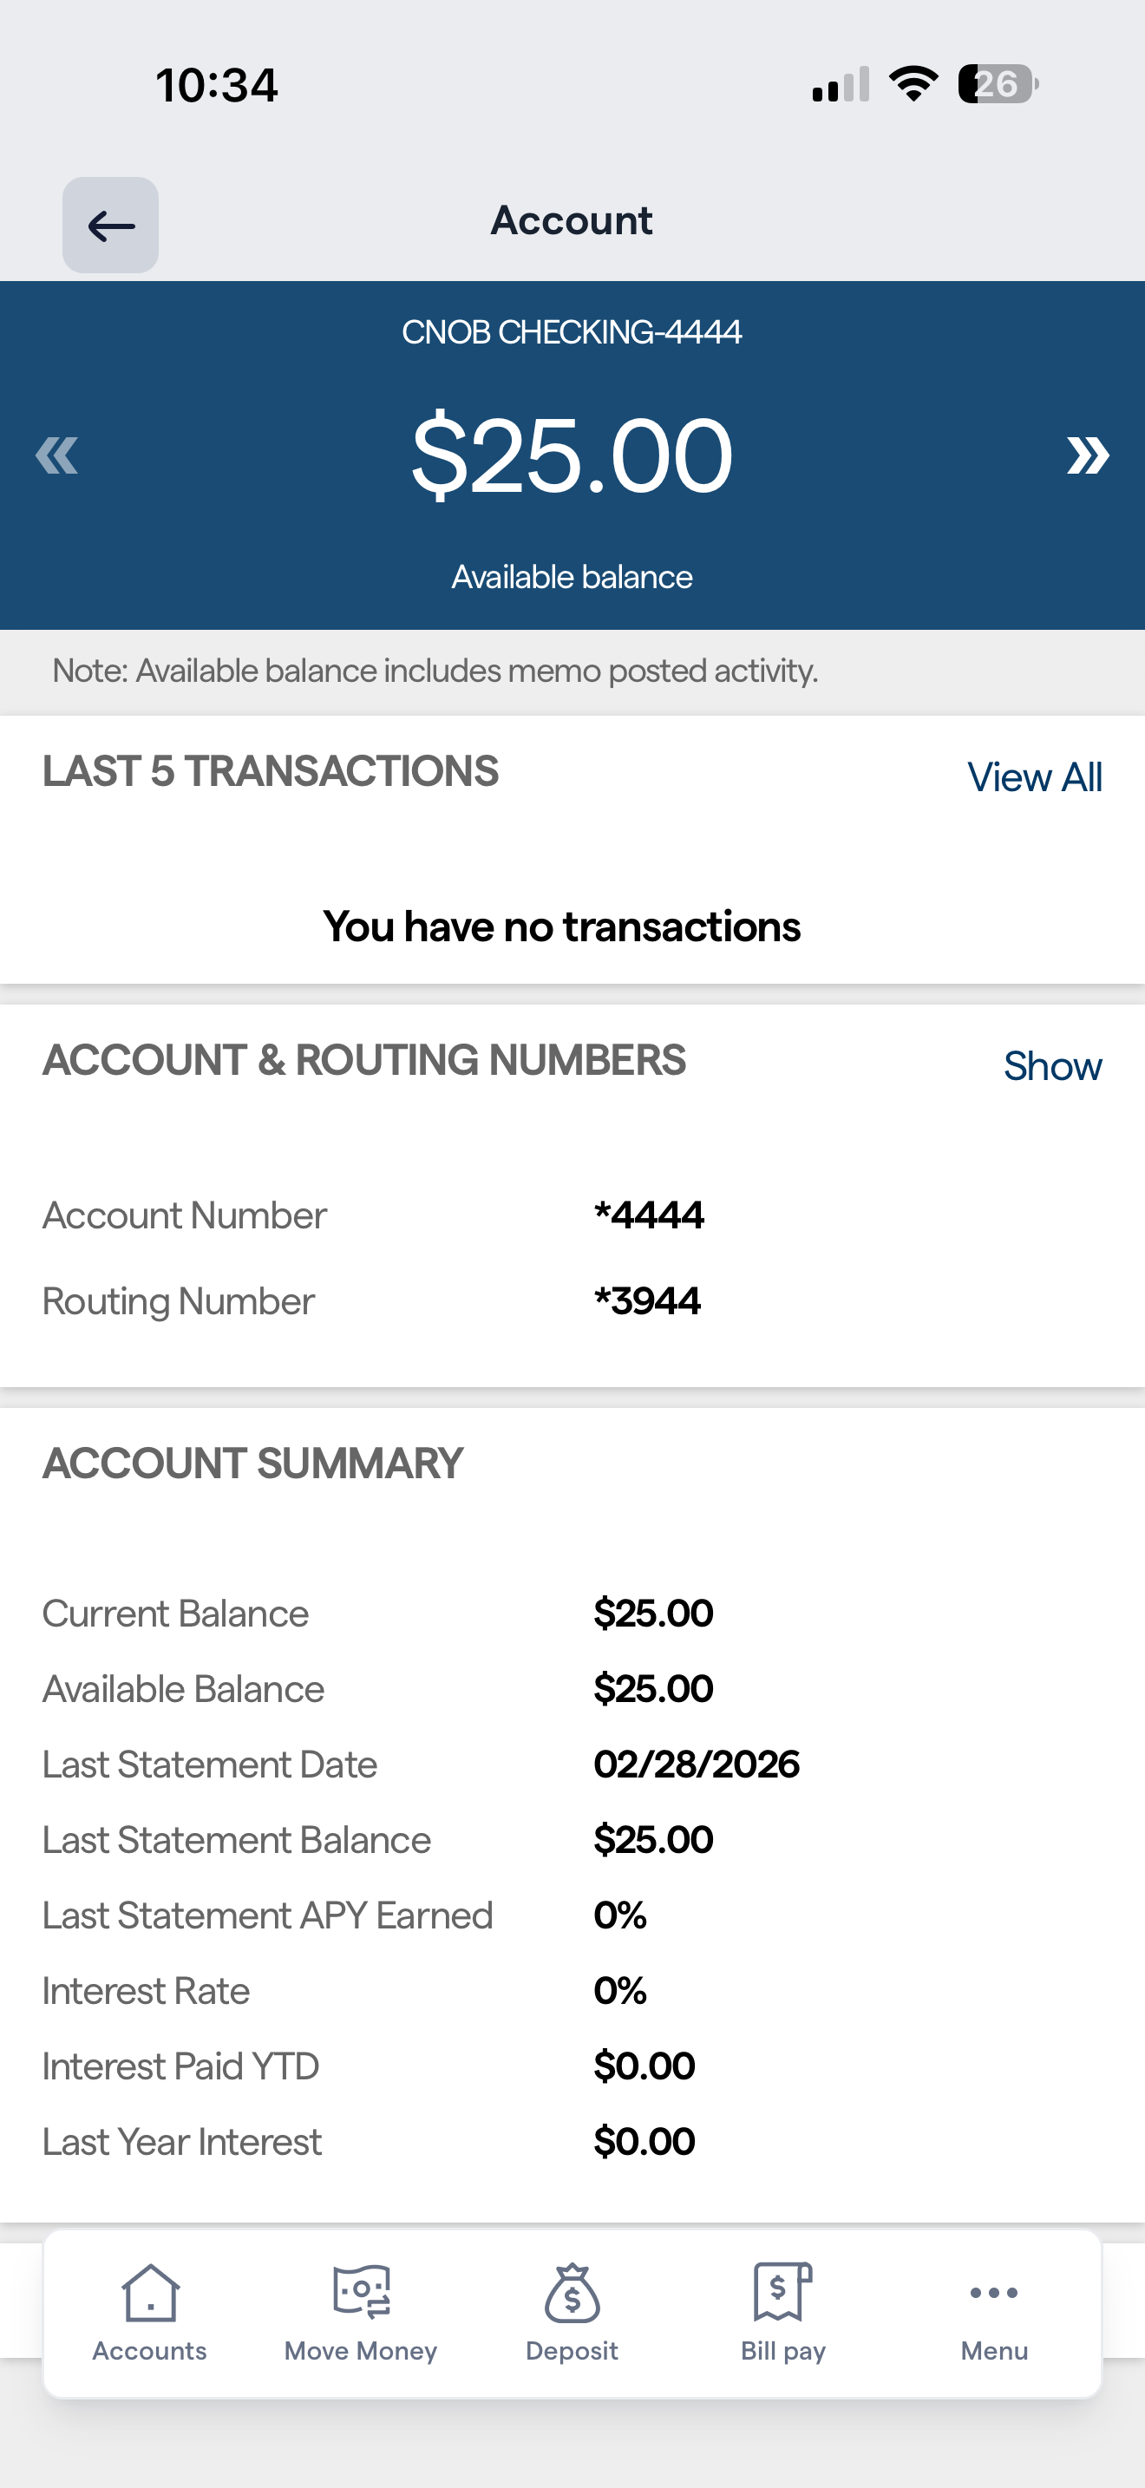Open the Bill pay receipt icon
Screen dimensions: 1145x2488
click(x=783, y=2291)
